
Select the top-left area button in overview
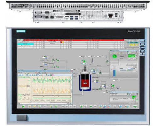click(25, 42)
